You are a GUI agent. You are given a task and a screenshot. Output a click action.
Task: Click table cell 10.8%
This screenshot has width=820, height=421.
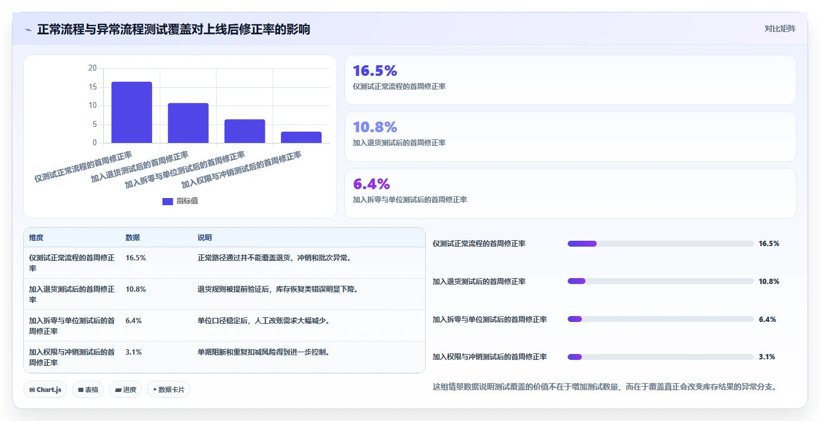tap(135, 289)
